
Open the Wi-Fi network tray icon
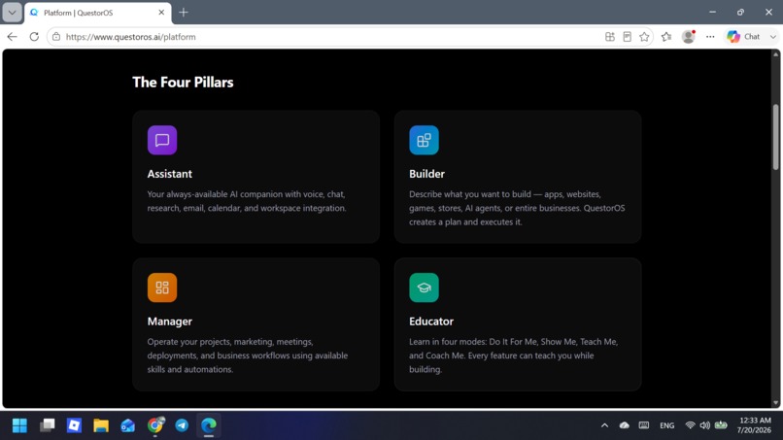pyautogui.click(x=690, y=425)
